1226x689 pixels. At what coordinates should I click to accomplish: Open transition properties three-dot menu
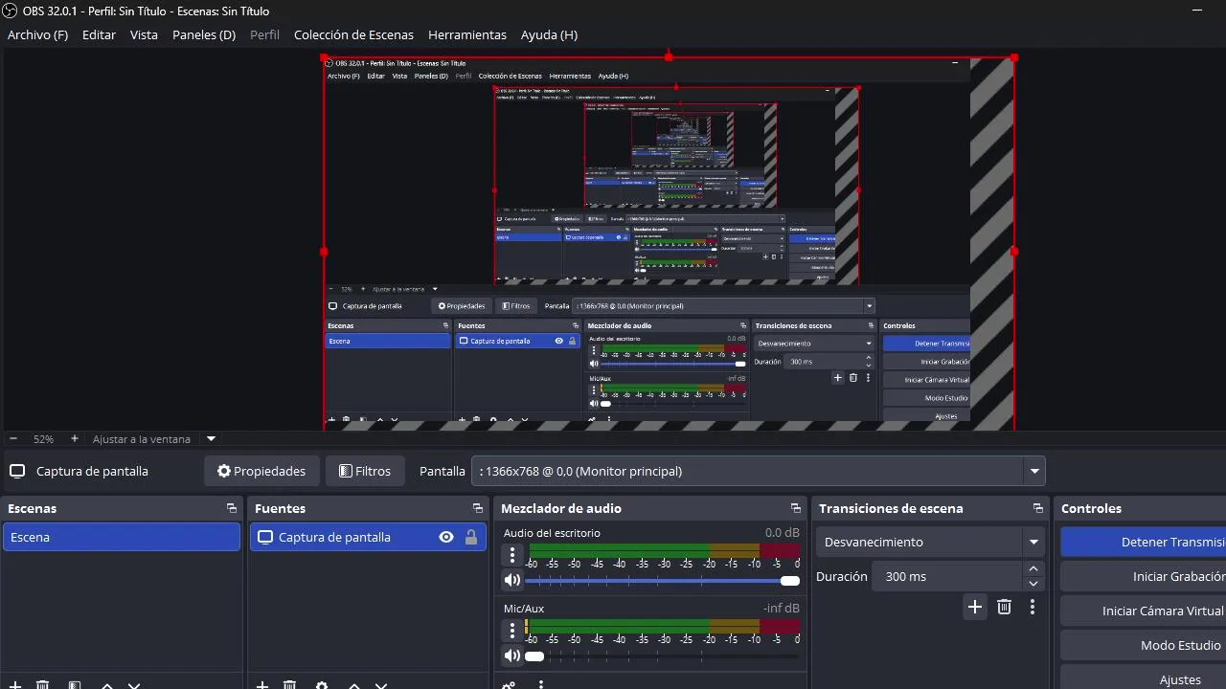pos(1033,607)
